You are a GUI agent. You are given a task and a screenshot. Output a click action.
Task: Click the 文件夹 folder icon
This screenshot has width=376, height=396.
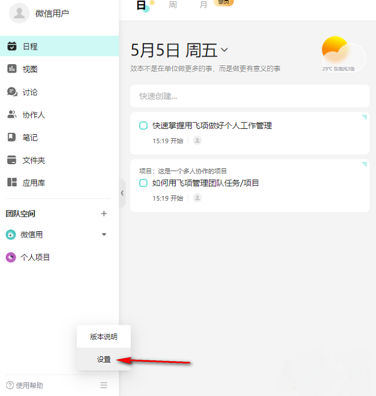12,160
